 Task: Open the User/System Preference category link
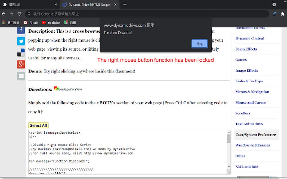click(256, 135)
